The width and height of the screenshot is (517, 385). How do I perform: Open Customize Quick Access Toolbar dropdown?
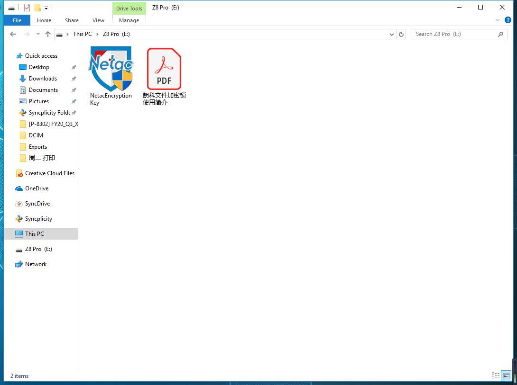click(46, 8)
